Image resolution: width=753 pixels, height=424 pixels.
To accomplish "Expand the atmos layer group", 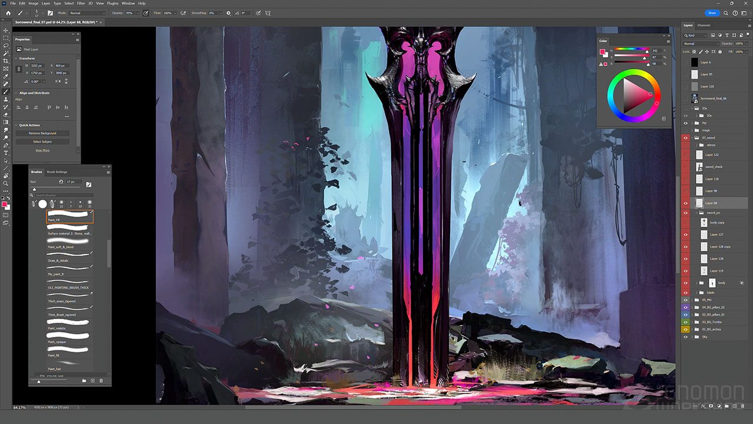I will (697, 145).
